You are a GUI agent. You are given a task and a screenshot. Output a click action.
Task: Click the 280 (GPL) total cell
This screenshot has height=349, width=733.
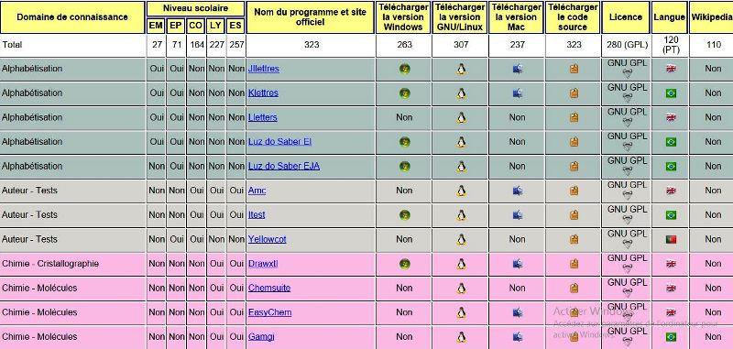(626, 45)
